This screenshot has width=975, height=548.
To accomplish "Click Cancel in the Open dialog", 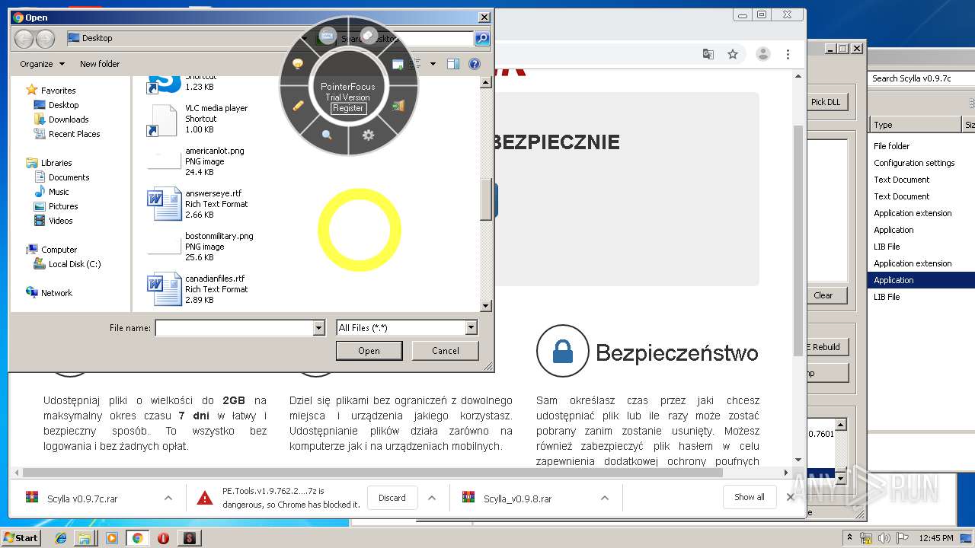I will (446, 351).
